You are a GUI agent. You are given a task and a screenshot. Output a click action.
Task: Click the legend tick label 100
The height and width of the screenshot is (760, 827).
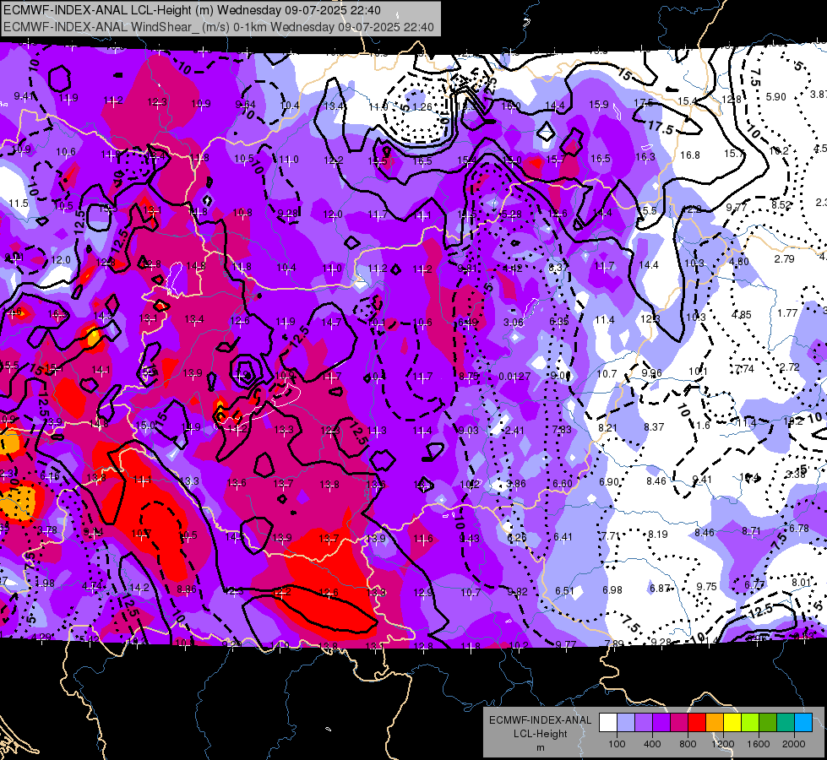point(617,744)
